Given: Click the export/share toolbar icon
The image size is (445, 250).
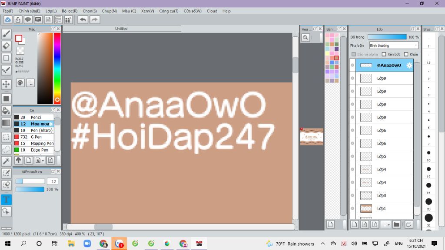Looking at the screenshot, I should point(18,20).
